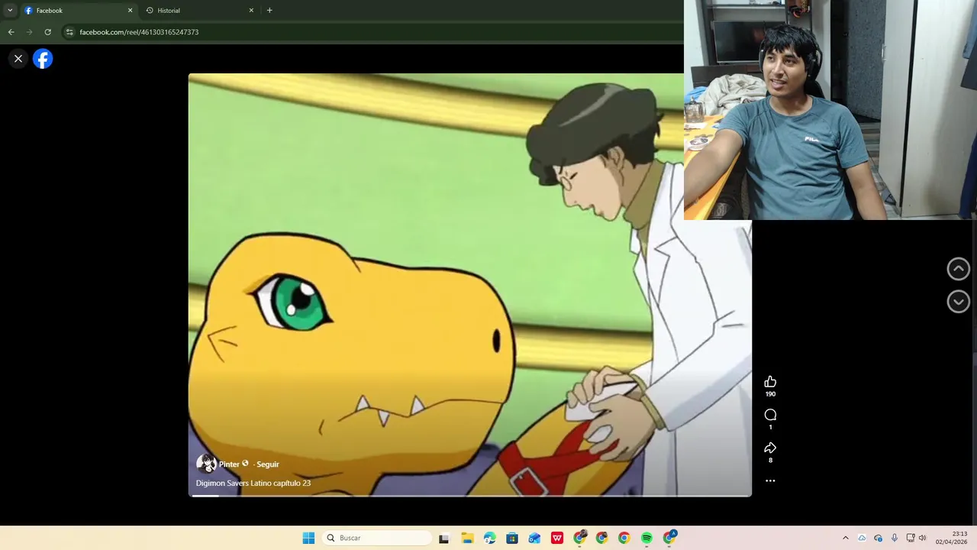
Task: Open the Windows Start menu
Action: coord(308,538)
